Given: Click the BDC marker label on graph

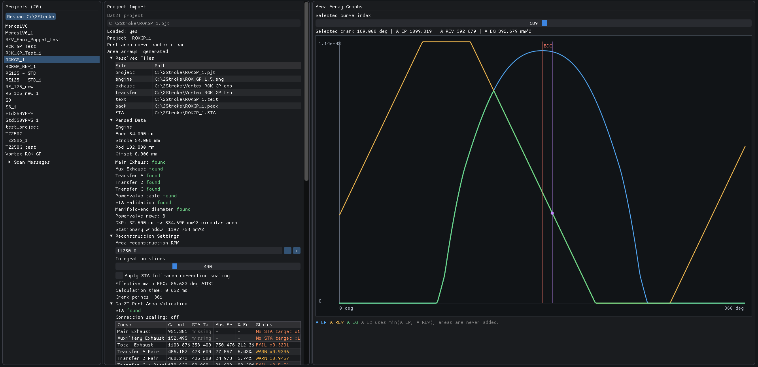Looking at the screenshot, I should point(548,46).
